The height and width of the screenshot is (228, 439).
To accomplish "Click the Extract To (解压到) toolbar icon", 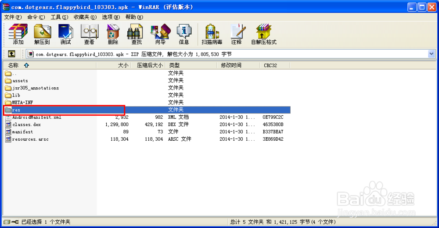I will (x=42, y=34).
